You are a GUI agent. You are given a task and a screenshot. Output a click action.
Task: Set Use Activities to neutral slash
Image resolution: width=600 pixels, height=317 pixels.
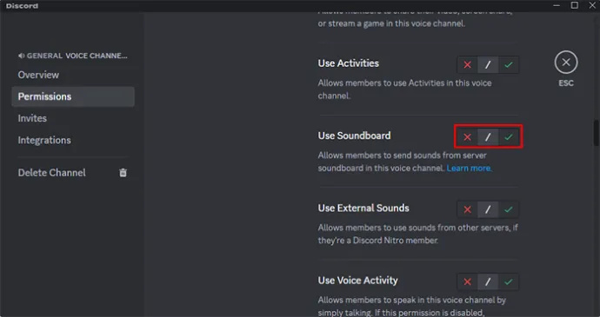[x=488, y=64]
